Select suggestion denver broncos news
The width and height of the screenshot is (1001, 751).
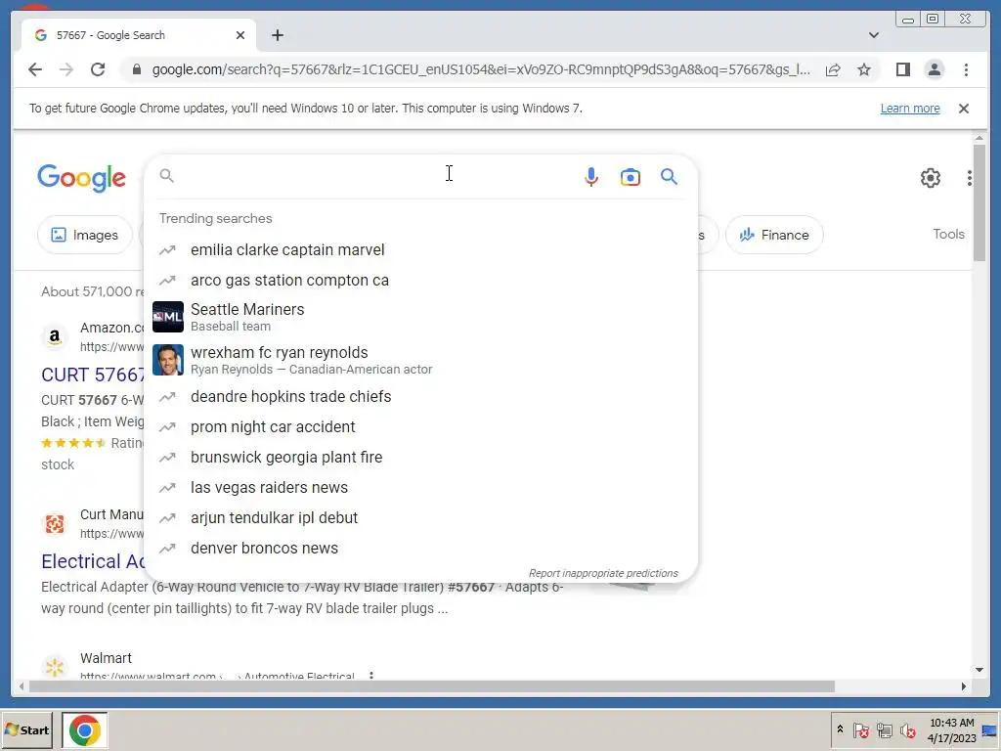[420, 549]
